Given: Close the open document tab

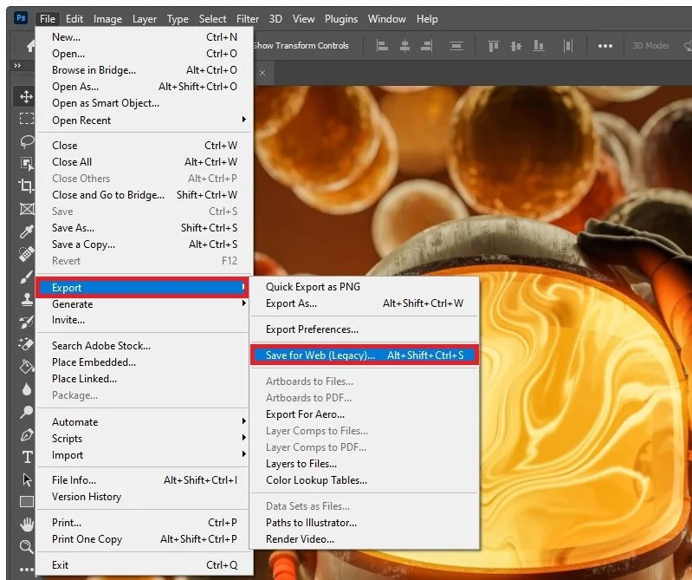Looking at the screenshot, I should [262, 73].
